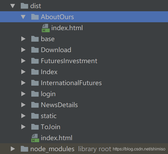This screenshot has width=168, height=154.
Task: Click the node_modules folder icon
Action: pyautogui.click(x=24, y=149)
